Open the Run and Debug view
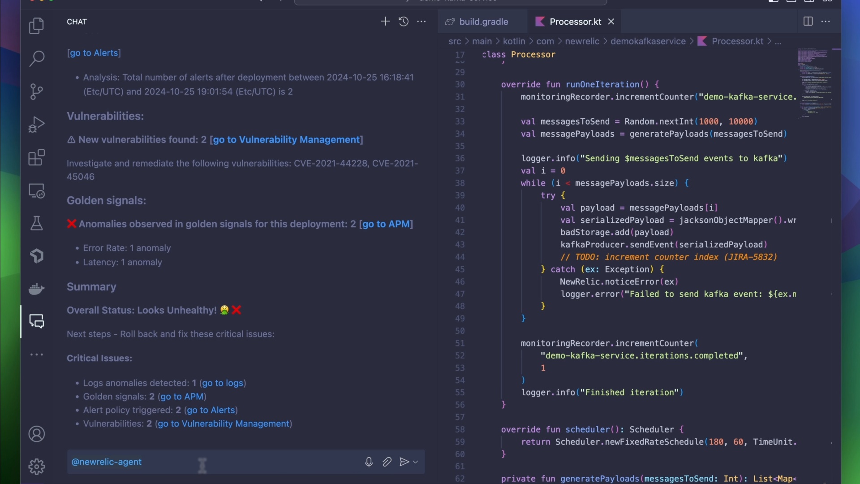The width and height of the screenshot is (860, 484). [36, 125]
